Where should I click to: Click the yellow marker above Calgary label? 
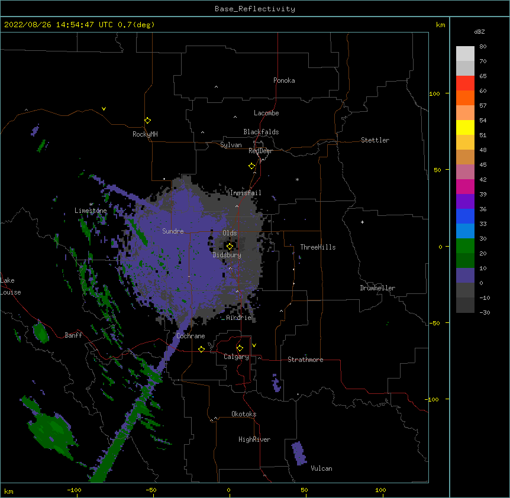click(x=240, y=348)
